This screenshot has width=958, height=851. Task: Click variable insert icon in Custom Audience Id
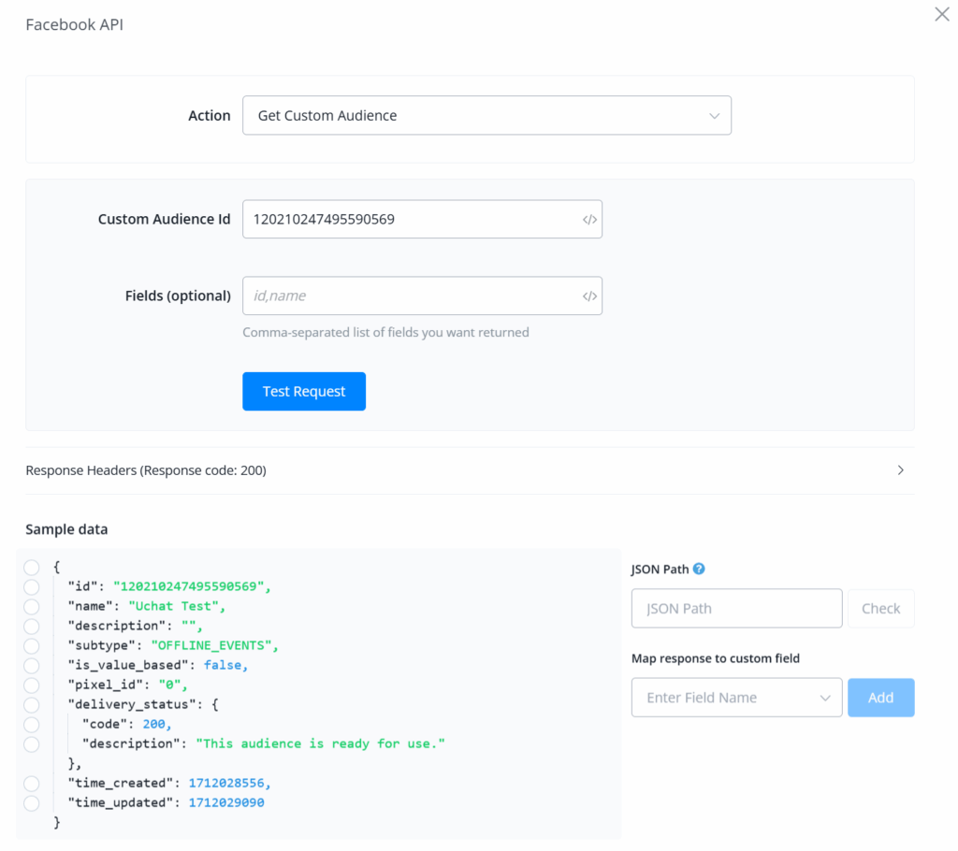589,220
